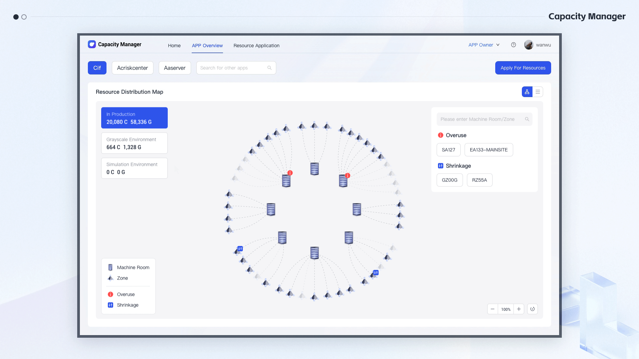Click the top center machine room server icon
This screenshot has width=639, height=359.
(315, 169)
